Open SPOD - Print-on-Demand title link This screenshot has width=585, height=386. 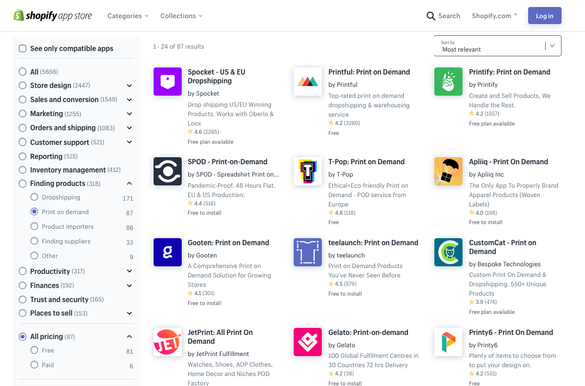(227, 162)
